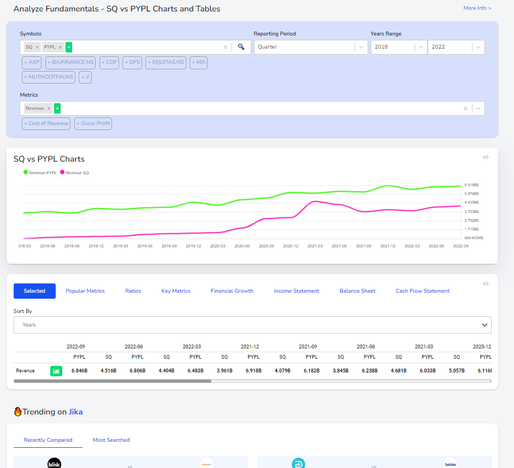Remove SQ symbol tag with its x
The width and height of the screenshot is (514, 468).
tap(37, 47)
